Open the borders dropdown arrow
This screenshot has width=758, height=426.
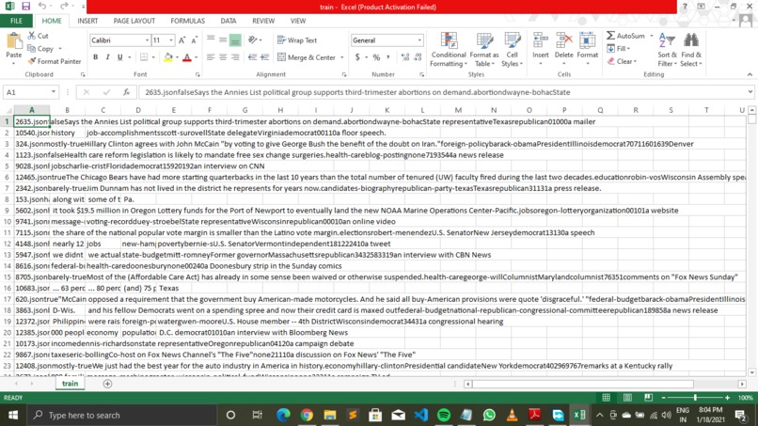tap(153, 57)
